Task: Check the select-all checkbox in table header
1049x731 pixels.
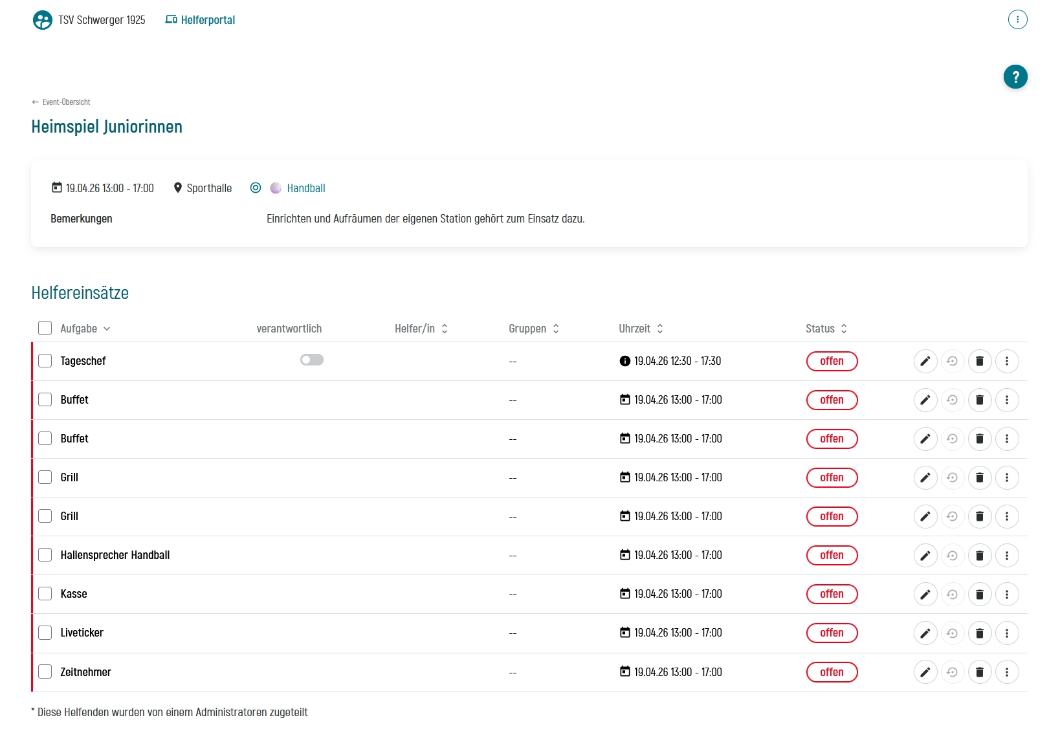Action: (45, 328)
